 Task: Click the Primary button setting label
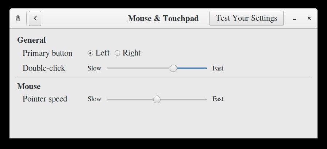[x=47, y=53]
